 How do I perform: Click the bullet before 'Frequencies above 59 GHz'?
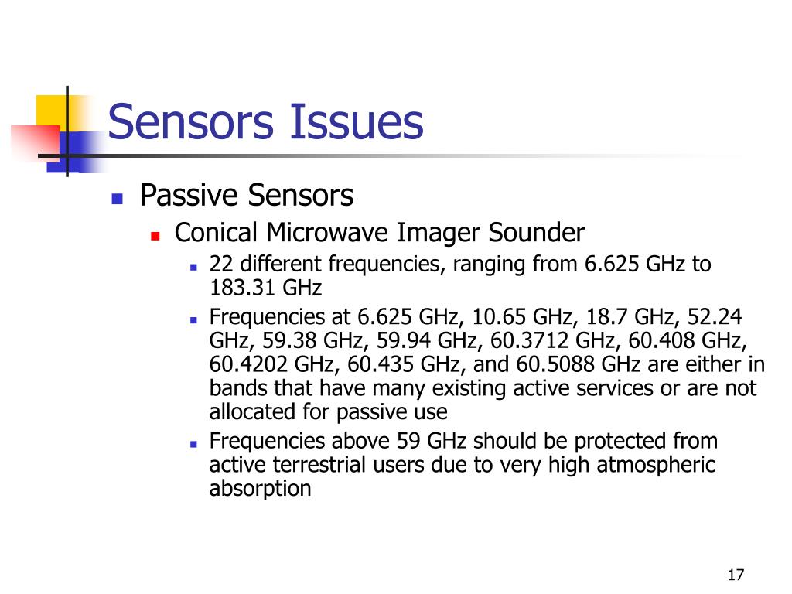click(x=193, y=445)
